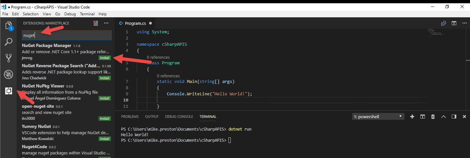
Task: Open the Help menu
Action: click(102, 14)
